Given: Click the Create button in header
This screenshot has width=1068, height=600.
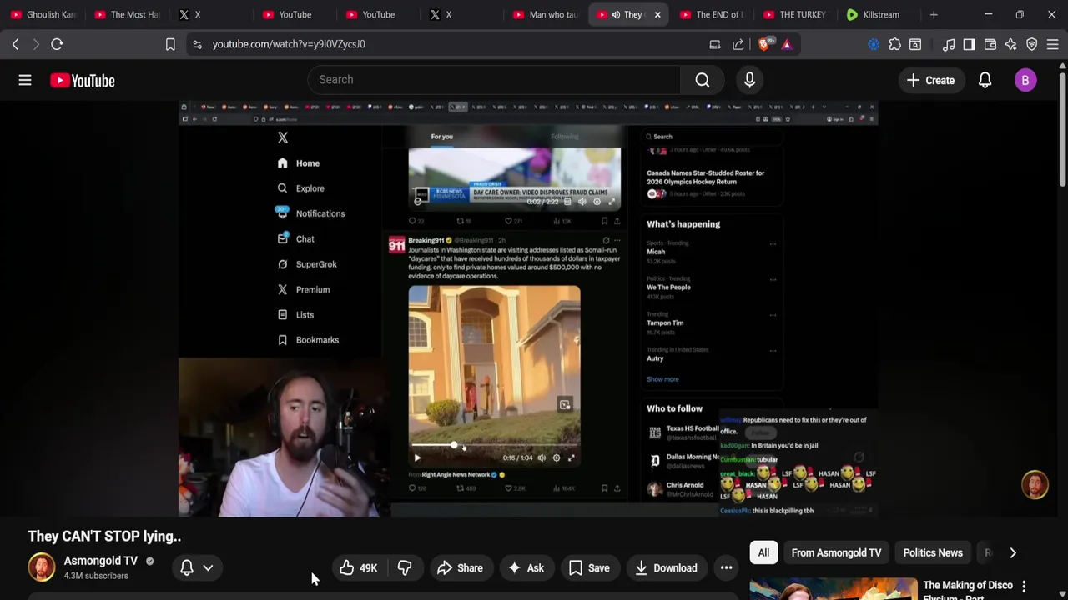Looking at the screenshot, I should tap(930, 80).
